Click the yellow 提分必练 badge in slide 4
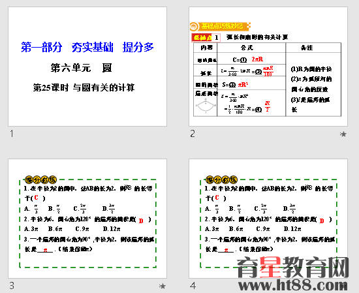Screen dimensions: 359x293 coord(221,179)
